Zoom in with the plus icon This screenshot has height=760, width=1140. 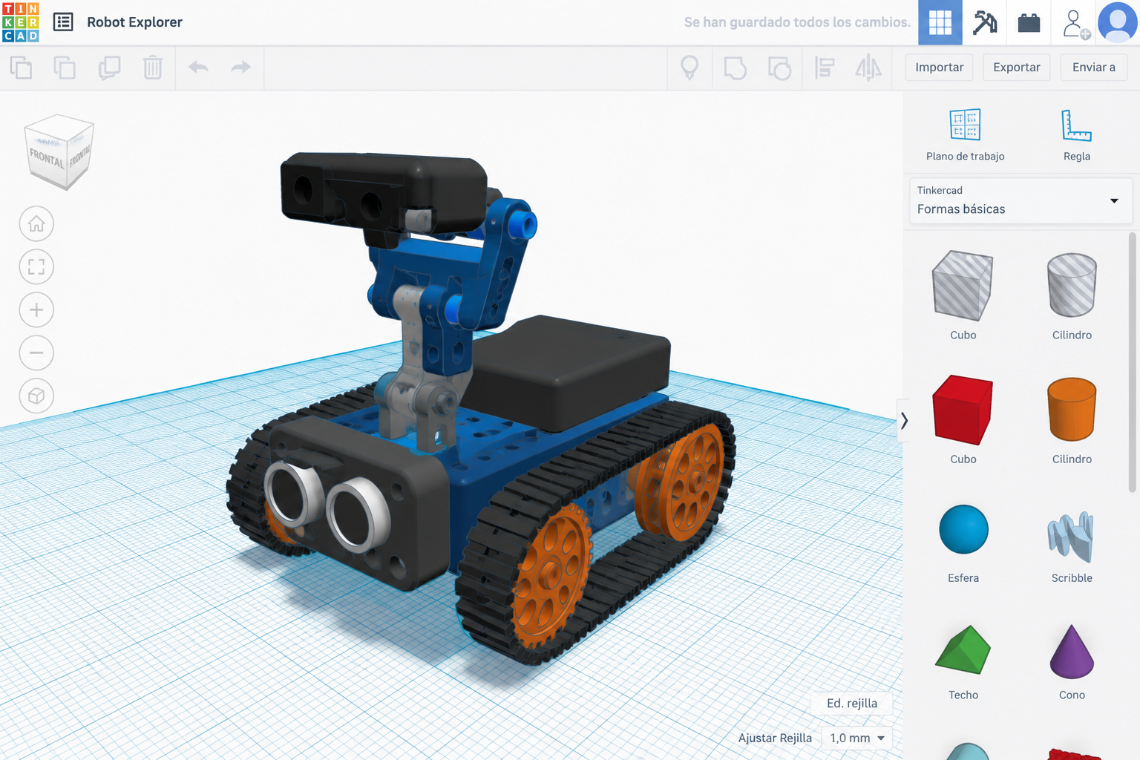tap(36, 309)
